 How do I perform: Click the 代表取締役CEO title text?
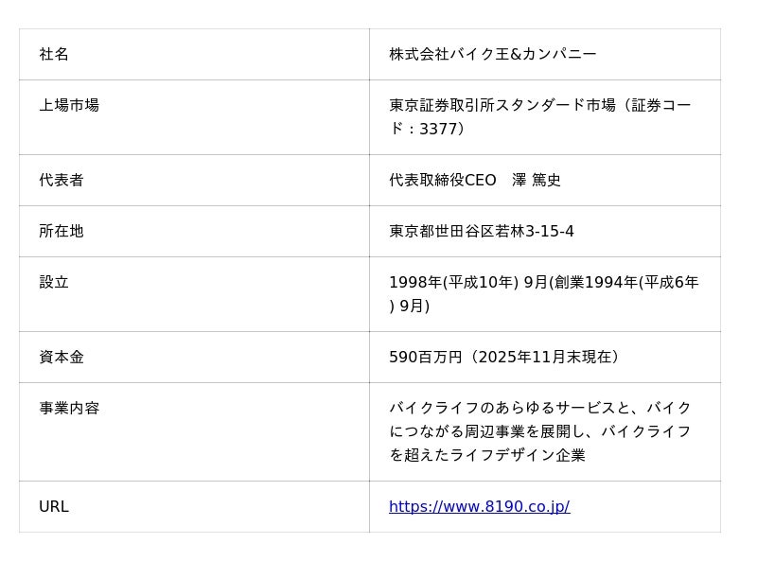[442, 180]
